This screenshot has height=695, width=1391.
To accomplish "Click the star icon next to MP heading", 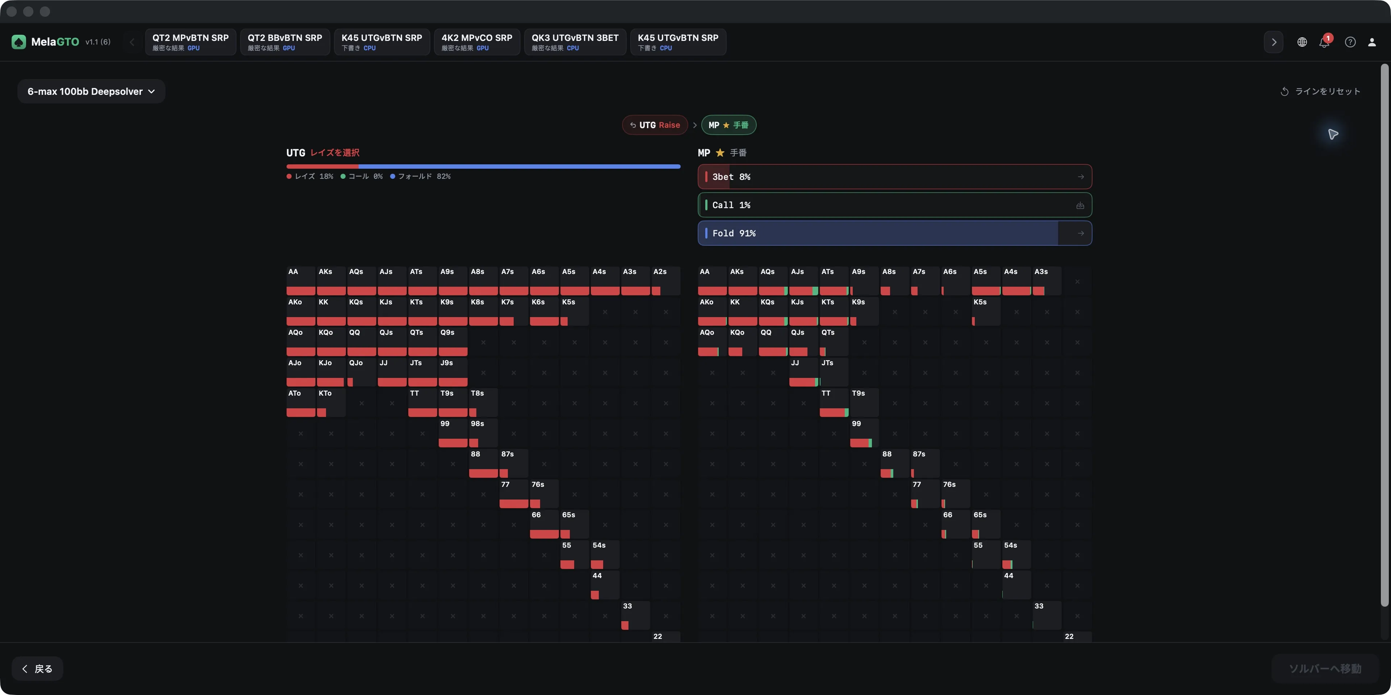I will coord(720,153).
